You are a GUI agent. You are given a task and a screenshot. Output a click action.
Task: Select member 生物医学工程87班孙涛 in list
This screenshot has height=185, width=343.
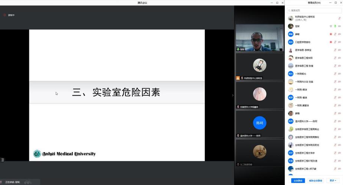point(306,161)
